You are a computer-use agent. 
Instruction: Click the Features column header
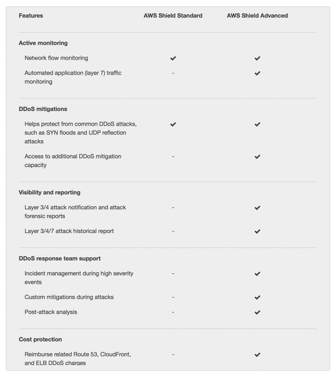31,16
